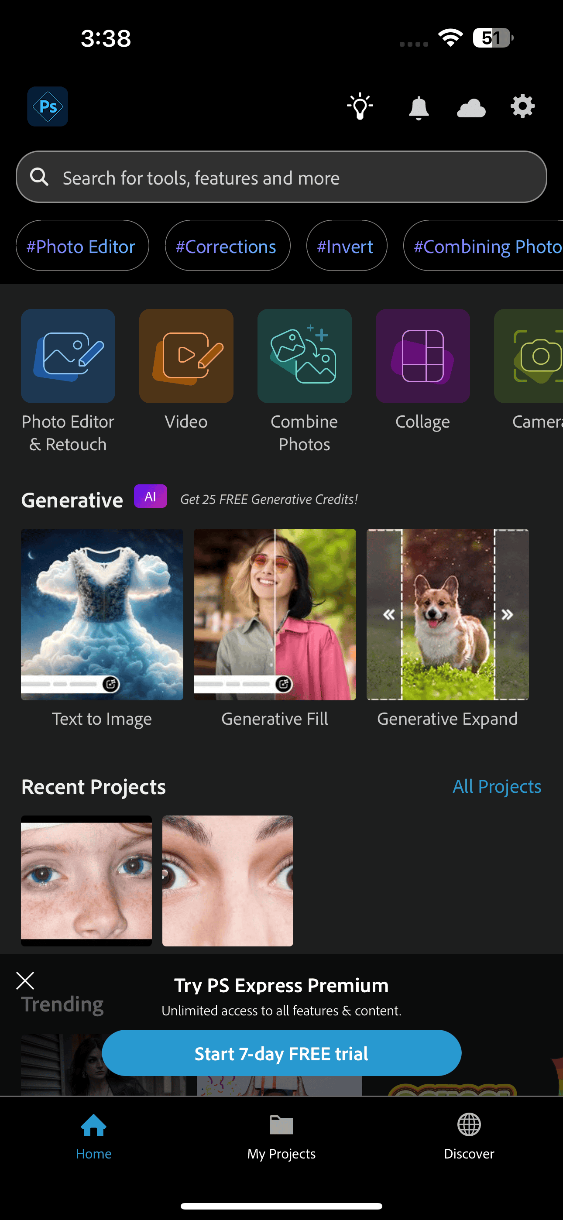Image resolution: width=563 pixels, height=1220 pixels.
Task: Open notifications bell icon
Action: click(419, 107)
